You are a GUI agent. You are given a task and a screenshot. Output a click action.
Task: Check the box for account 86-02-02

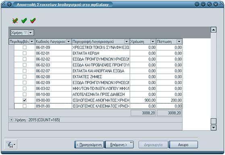[x=25, y=59]
